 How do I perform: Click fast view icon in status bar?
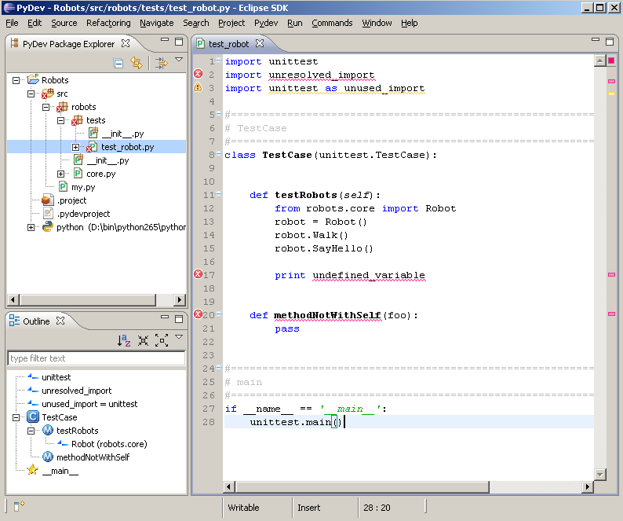[x=19, y=505]
